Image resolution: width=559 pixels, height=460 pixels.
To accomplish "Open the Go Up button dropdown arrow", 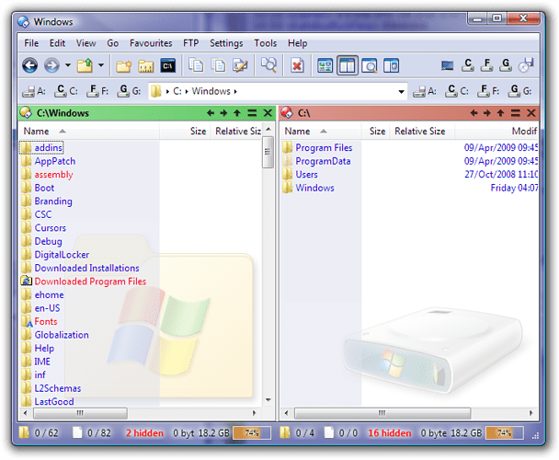I will [x=100, y=65].
